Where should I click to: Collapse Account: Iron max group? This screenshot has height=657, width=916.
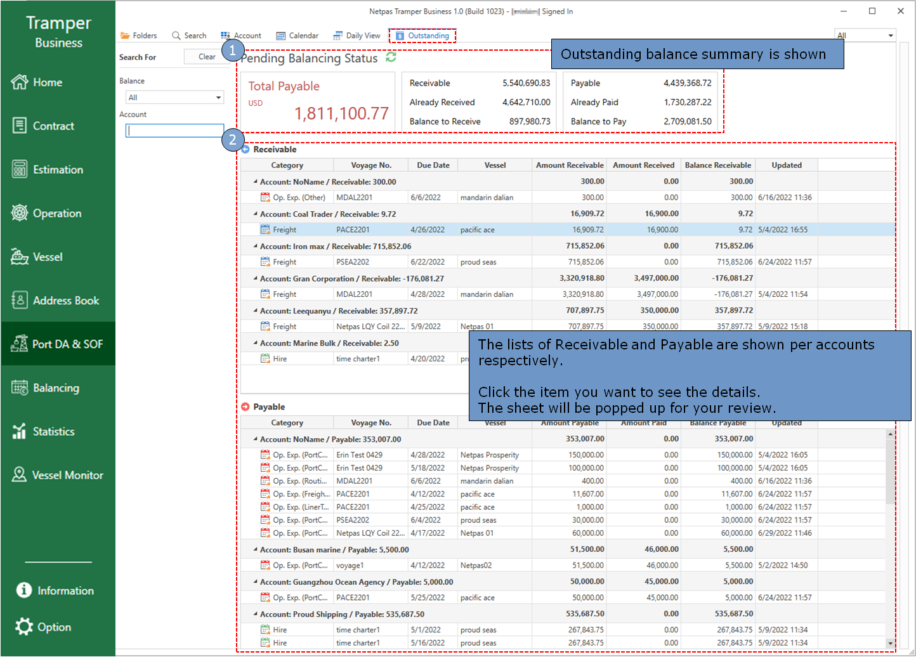coord(255,246)
